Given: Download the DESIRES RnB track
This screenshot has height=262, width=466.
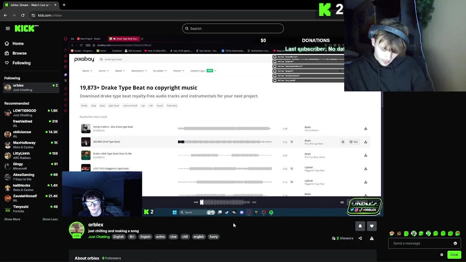Looking at the screenshot, I should tap(366, 142).
